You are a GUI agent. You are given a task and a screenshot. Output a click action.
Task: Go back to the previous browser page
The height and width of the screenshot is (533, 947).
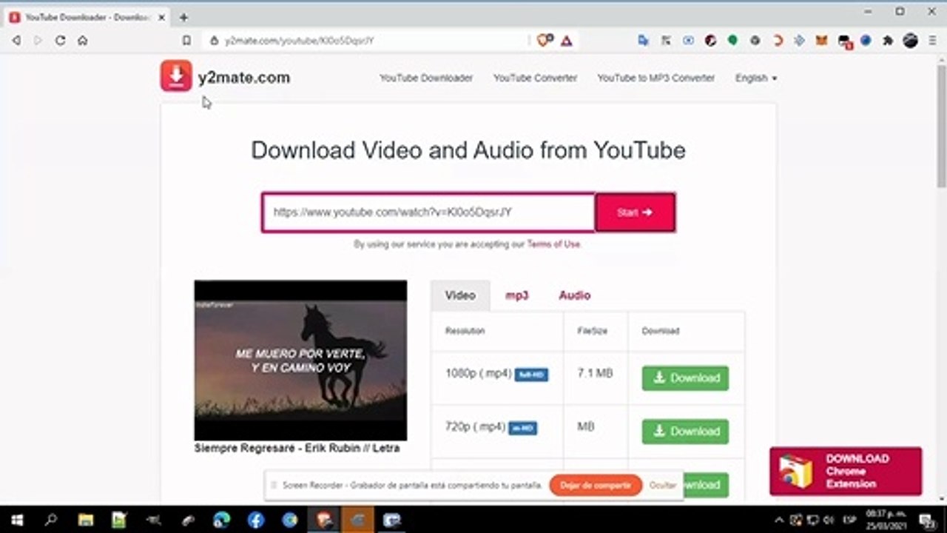click(16, 41)
